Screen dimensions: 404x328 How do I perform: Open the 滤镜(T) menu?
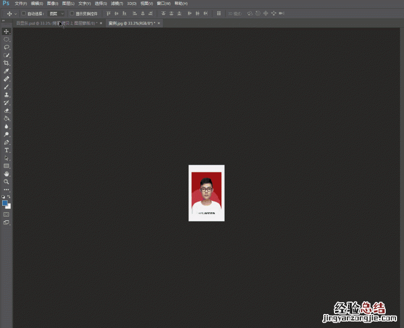[x=117, y=4]
